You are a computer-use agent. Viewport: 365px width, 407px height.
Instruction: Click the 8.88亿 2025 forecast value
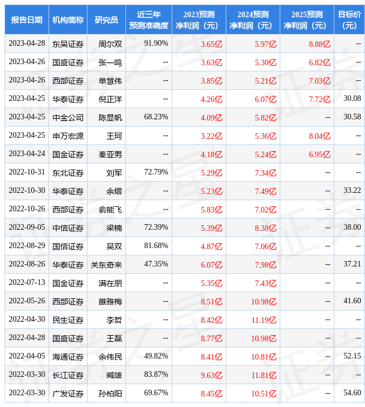point(320,44)
